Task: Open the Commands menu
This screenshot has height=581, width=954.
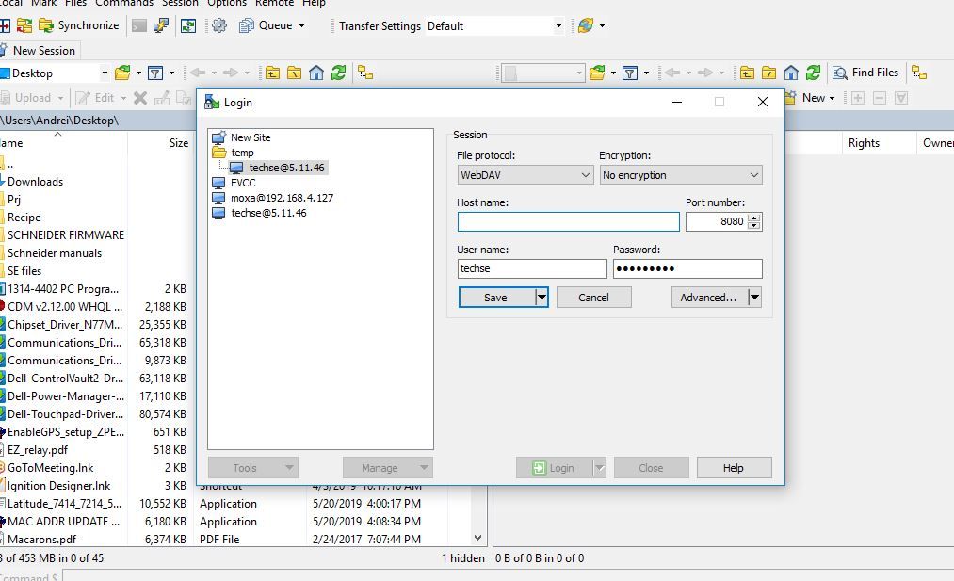Action: point(123,3)
